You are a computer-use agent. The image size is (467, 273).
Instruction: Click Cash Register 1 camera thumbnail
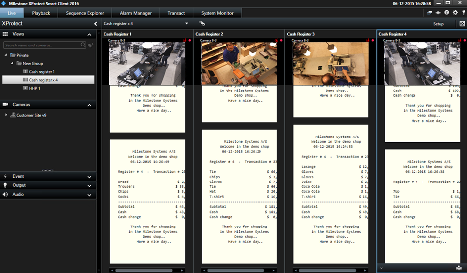(147, 63)
